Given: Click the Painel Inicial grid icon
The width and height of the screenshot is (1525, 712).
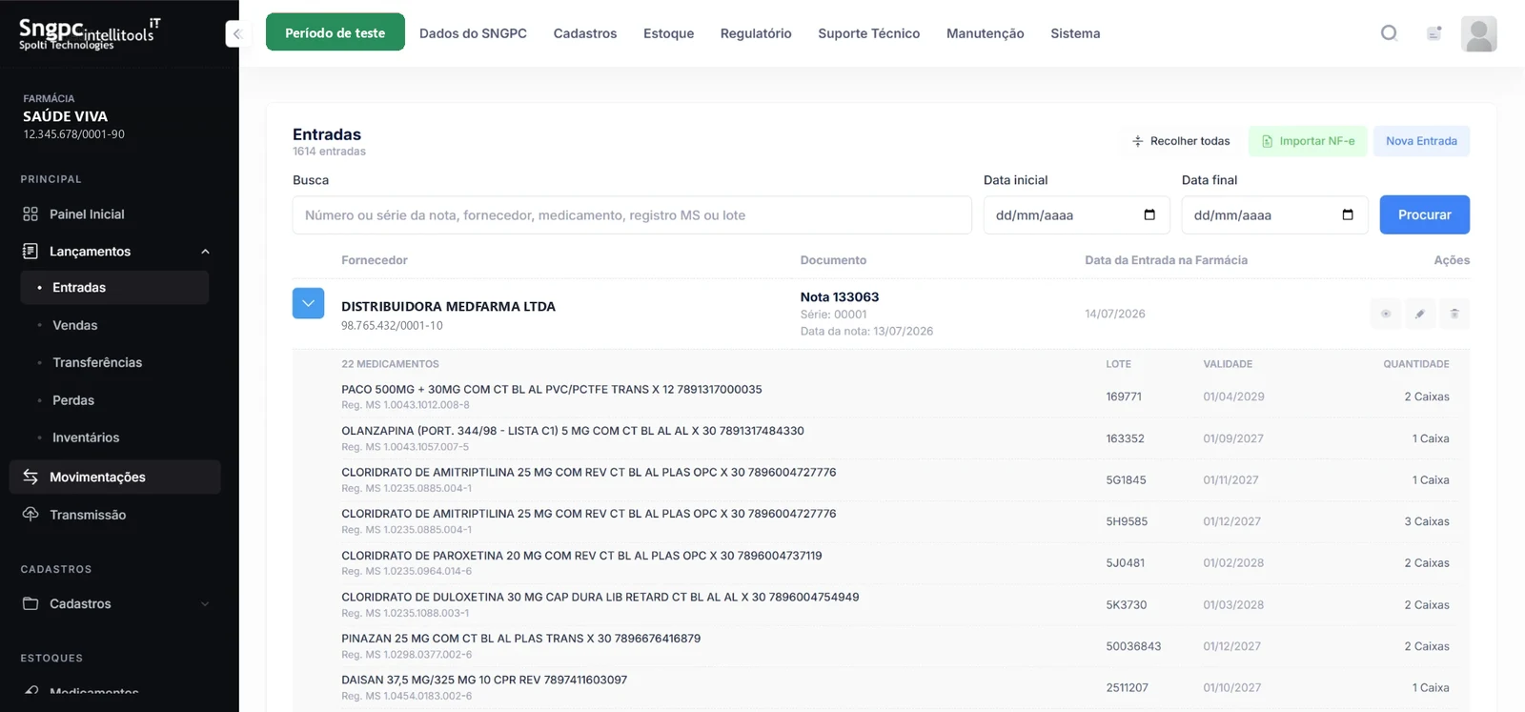Looking at the screenshot, I should click(30, 214).
